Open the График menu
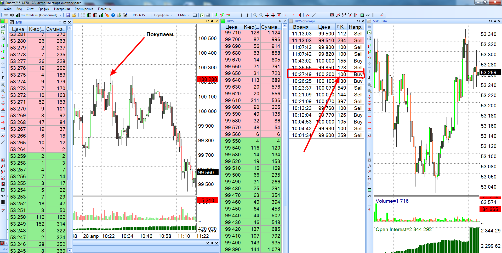 click(x=44, y=9)
